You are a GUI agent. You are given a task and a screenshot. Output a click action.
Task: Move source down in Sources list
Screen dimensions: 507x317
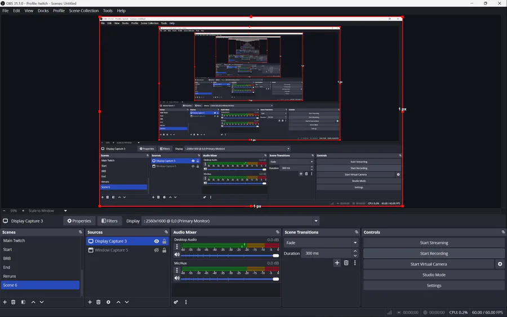point(127,302)
